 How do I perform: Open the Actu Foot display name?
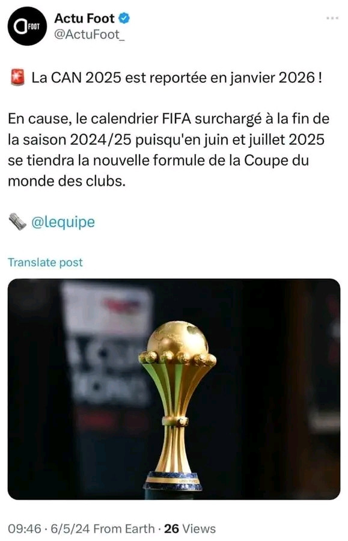[84, 18]
